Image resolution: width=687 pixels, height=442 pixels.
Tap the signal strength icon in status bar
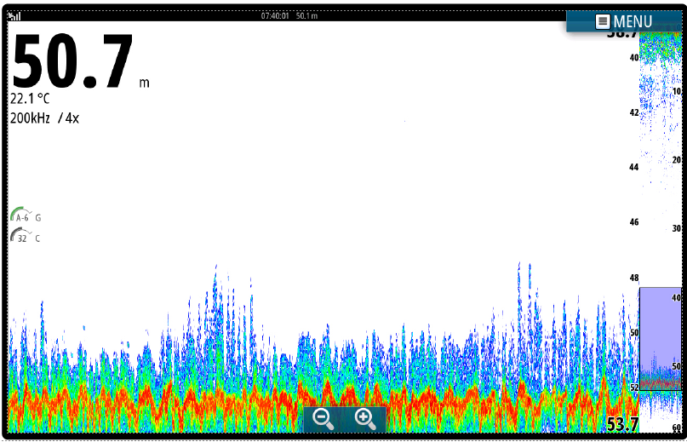pos(14,15)
